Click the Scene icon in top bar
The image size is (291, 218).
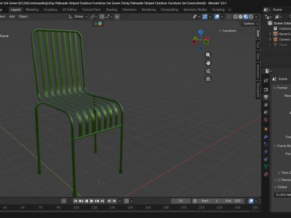266,10
